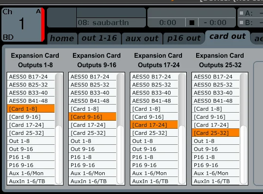Viewport: 263px width, 194px height.
Task: Select Out 1-8 for Outputs 1-8
Action: point(31,141)
